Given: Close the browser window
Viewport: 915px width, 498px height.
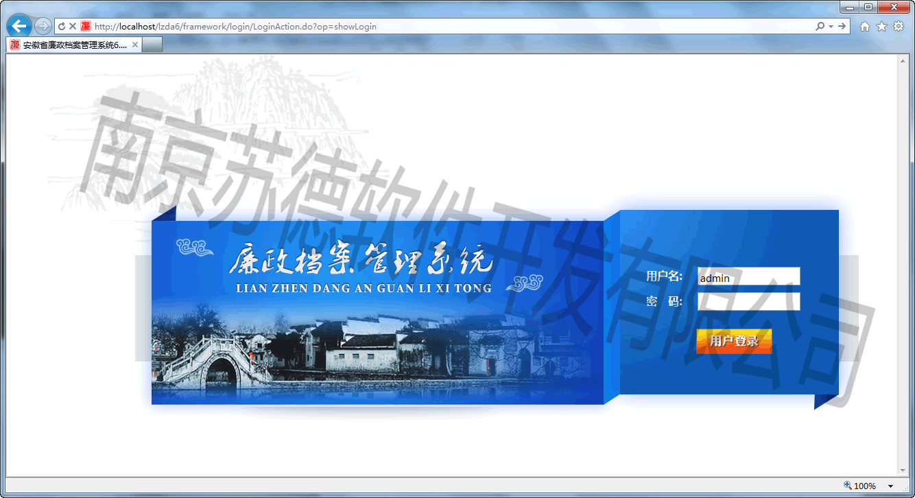Looking at the screenshot, I should click(x=894, y=7).
